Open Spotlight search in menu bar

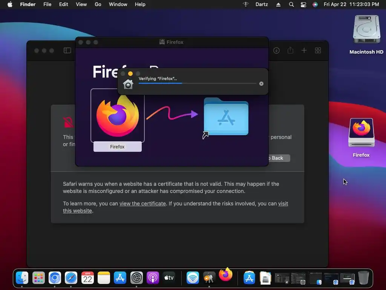pos(291,5)
